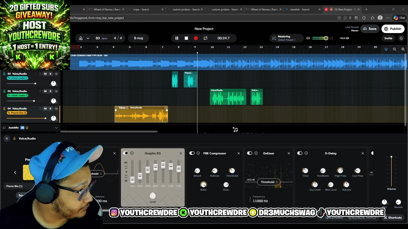
Task: Toggle the blue snap magnet icon
Action: coord(386,49)
